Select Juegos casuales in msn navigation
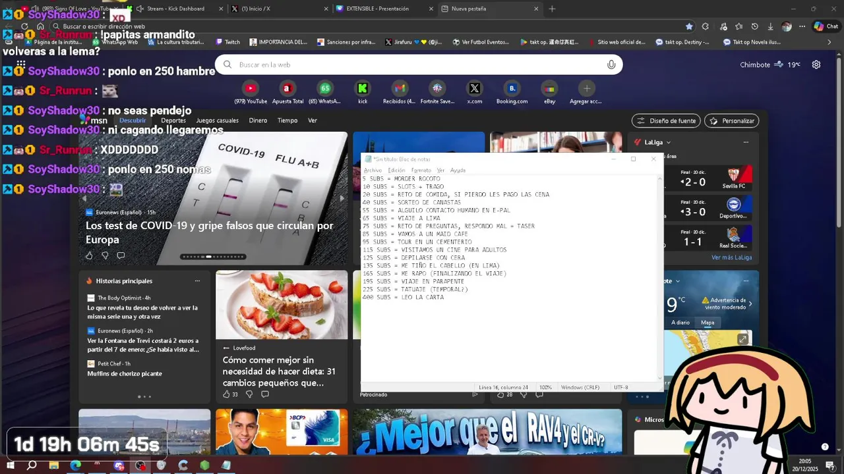The height and width of the screenshot is (474, 844). (x=217, y=120)
